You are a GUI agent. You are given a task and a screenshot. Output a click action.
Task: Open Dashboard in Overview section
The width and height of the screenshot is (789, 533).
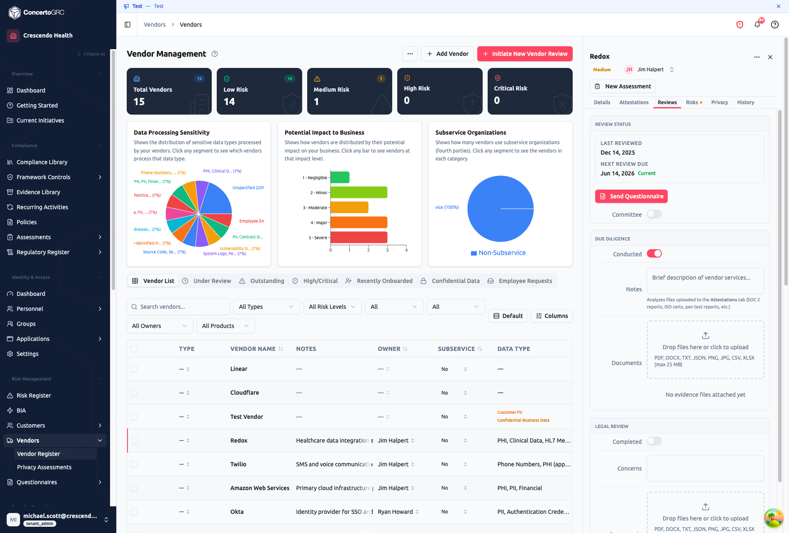point(31,90)
